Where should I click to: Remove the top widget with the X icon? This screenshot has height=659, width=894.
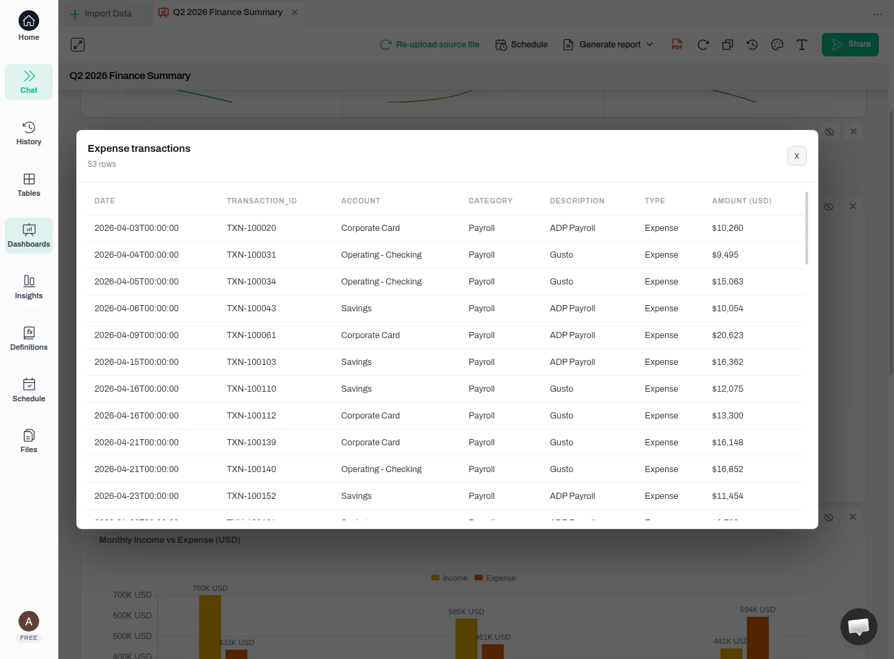853,131
